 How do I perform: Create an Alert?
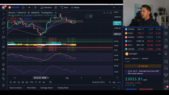(64, 7)
